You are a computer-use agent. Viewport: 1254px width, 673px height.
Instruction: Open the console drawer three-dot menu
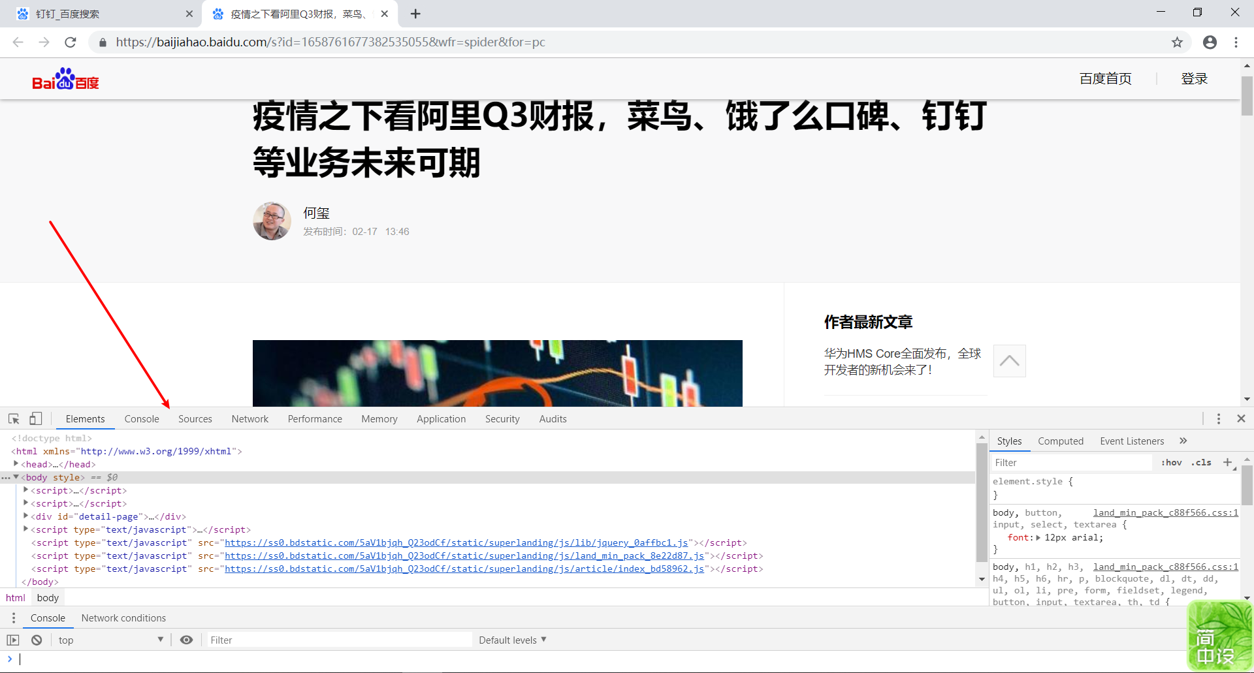(x=14, y=618)
